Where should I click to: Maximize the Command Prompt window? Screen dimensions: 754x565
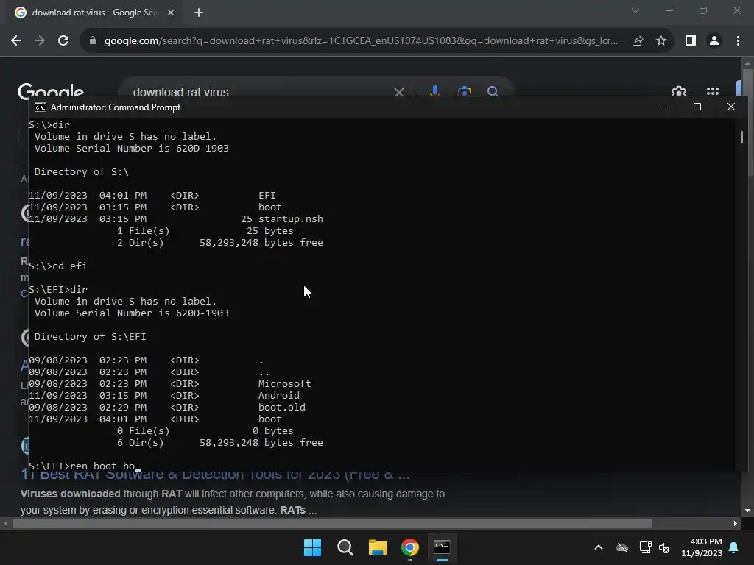coord(697,107)
